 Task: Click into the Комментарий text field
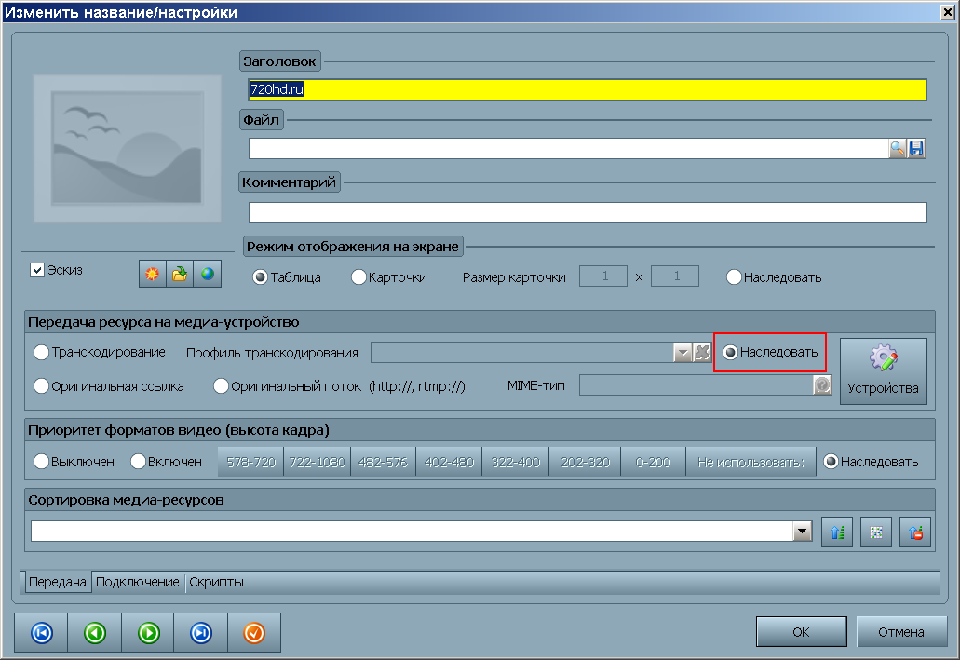click(x=587, y=213)
